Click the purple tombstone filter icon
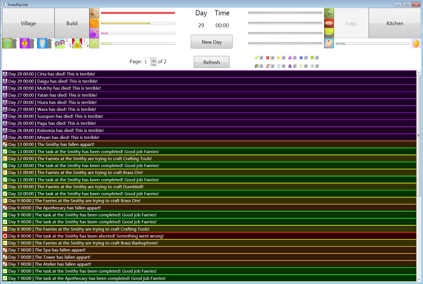Image resolution: width=423 pixels, height=284 pixels. (290, 66)
